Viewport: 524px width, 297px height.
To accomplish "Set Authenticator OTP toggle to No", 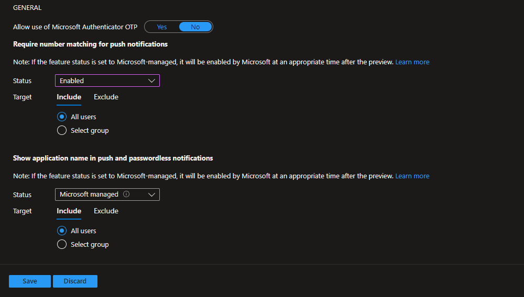I will (195, 27).
